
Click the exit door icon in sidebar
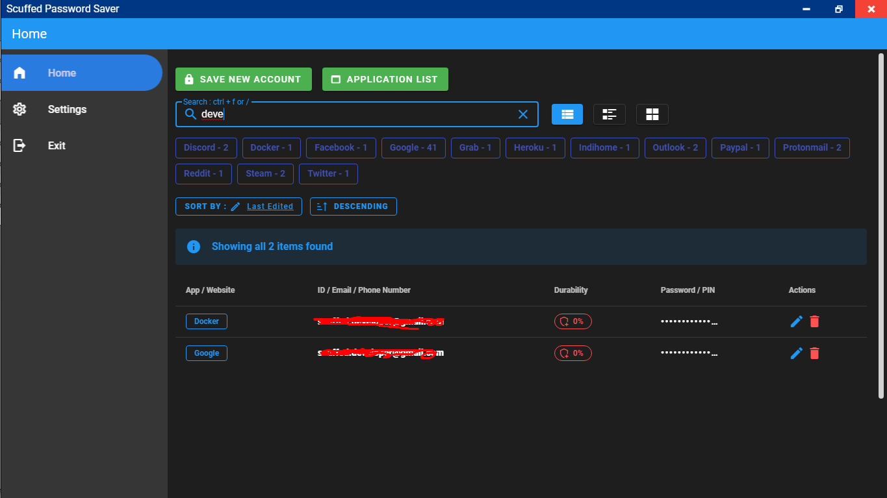point(19,145)
